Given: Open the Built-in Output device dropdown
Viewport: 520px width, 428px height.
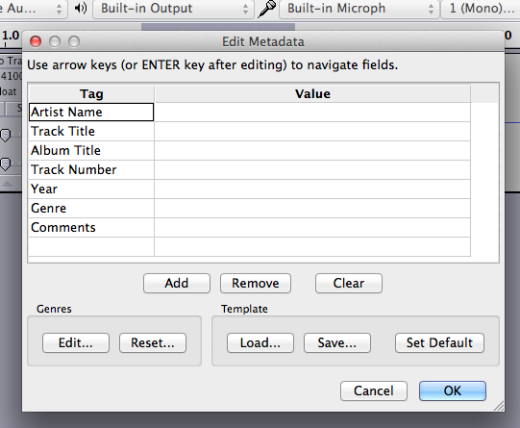Looking at the screenshot, I should coord(173,9).
